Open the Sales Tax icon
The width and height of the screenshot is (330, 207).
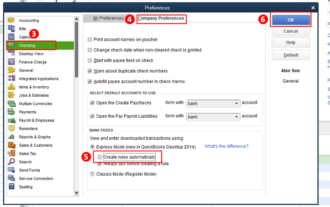point(11,153)
